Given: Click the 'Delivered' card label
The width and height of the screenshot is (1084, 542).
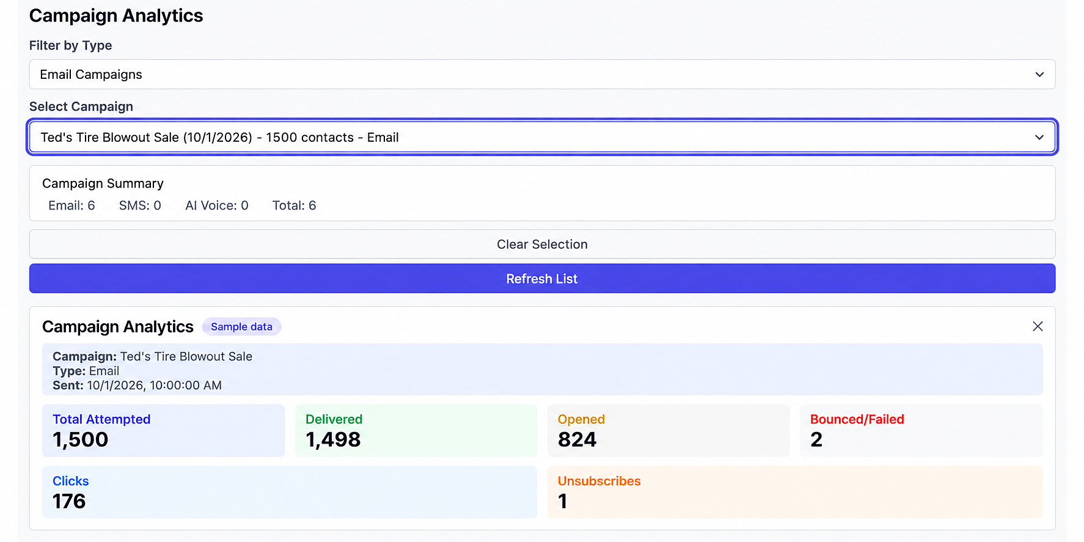Looking at the screenshot, I should coord(334,420).
